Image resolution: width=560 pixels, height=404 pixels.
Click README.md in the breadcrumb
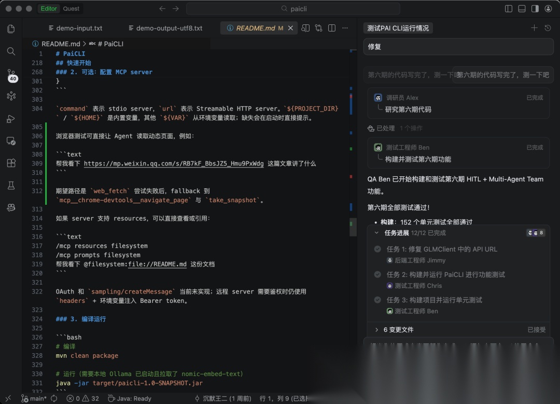(x=61, y=44)
